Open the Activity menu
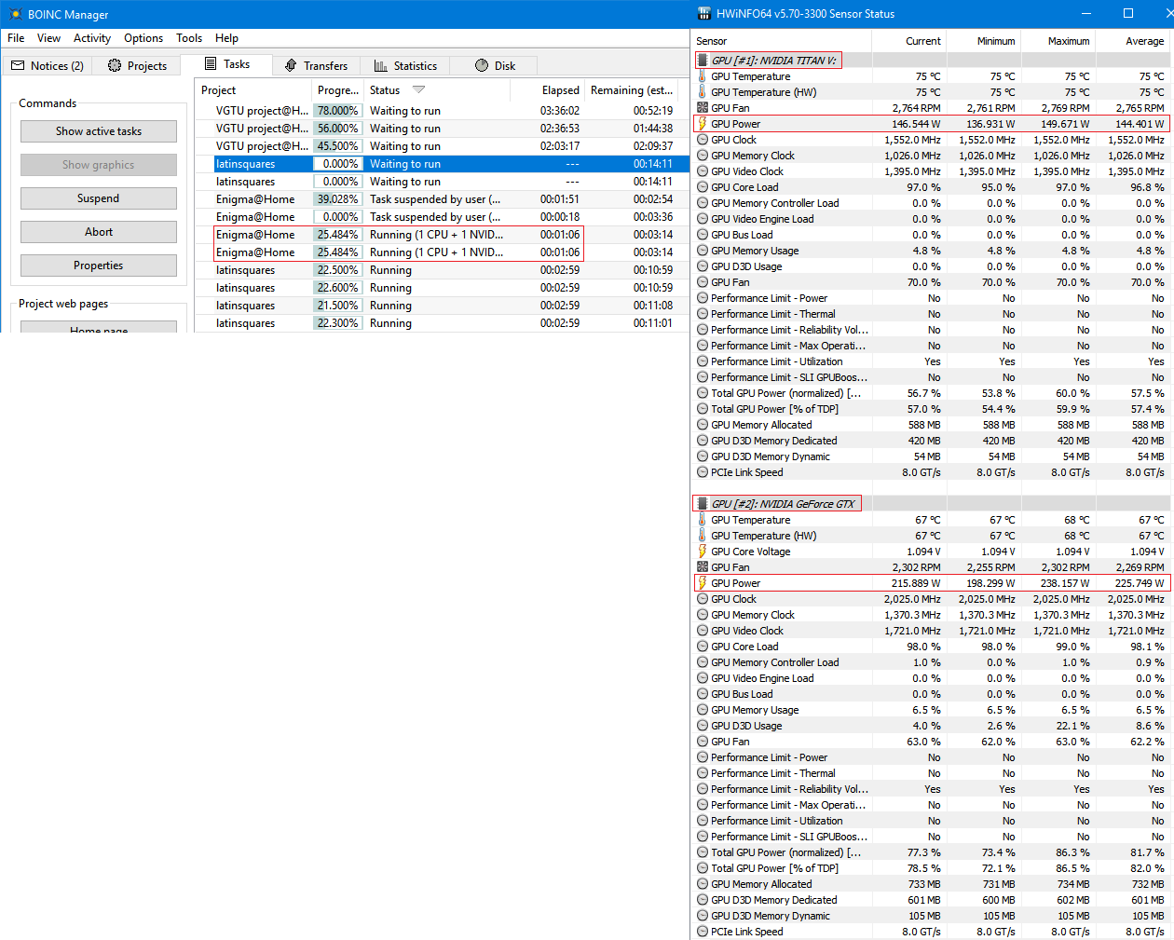Image resolution: width=1174 pixels, height=940 pixels. pyautogui.click(x=92, y=38)
